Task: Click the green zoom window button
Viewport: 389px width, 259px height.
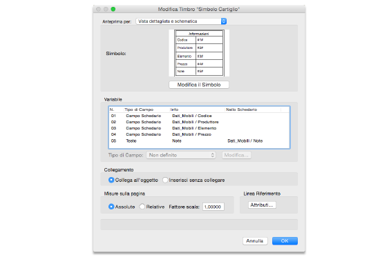Action: [x=113, y=9]
